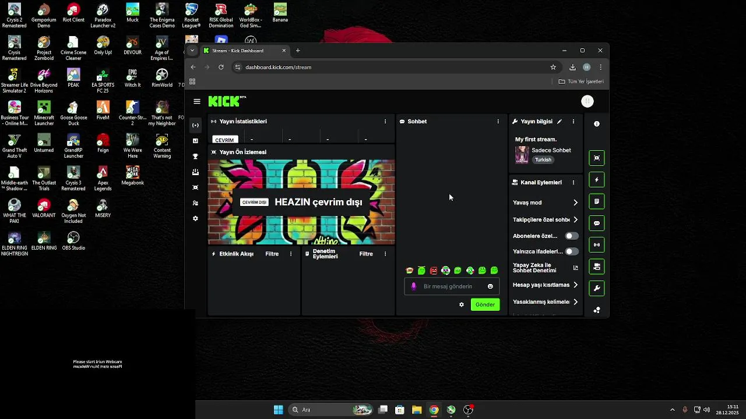Image resolution: width=746 pixels, height=419 pixels.
Task: Open Etkinlik Akışı three-dot menu
Action: coord(291,254)
